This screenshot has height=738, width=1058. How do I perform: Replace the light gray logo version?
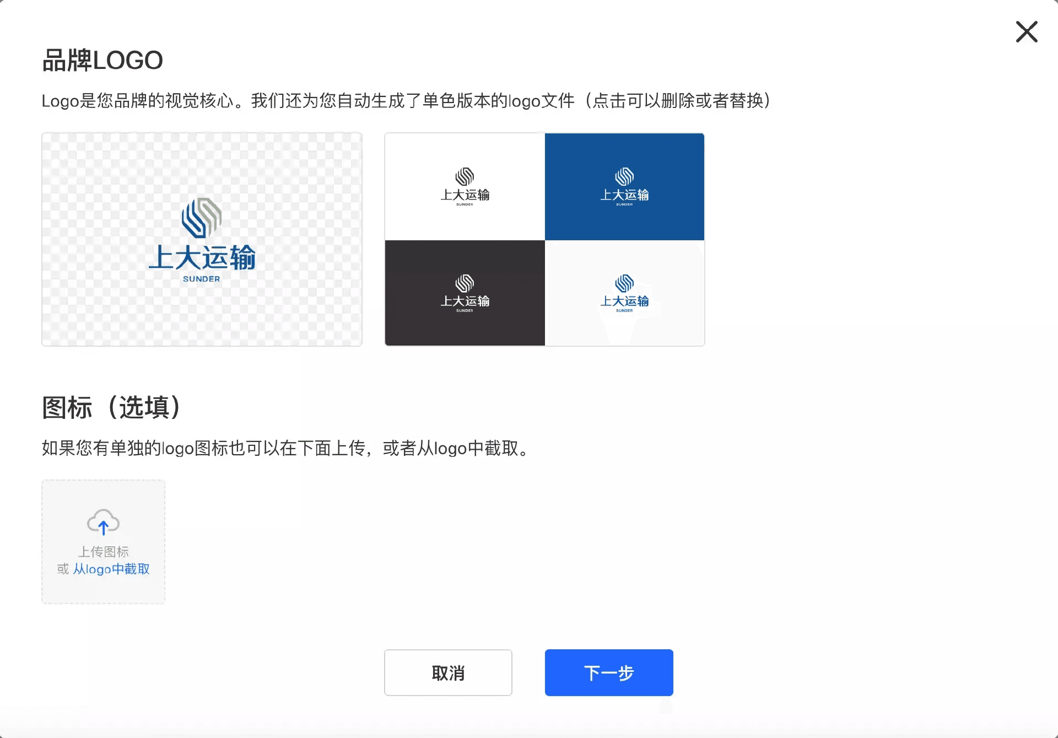click(x=624, y=292)
